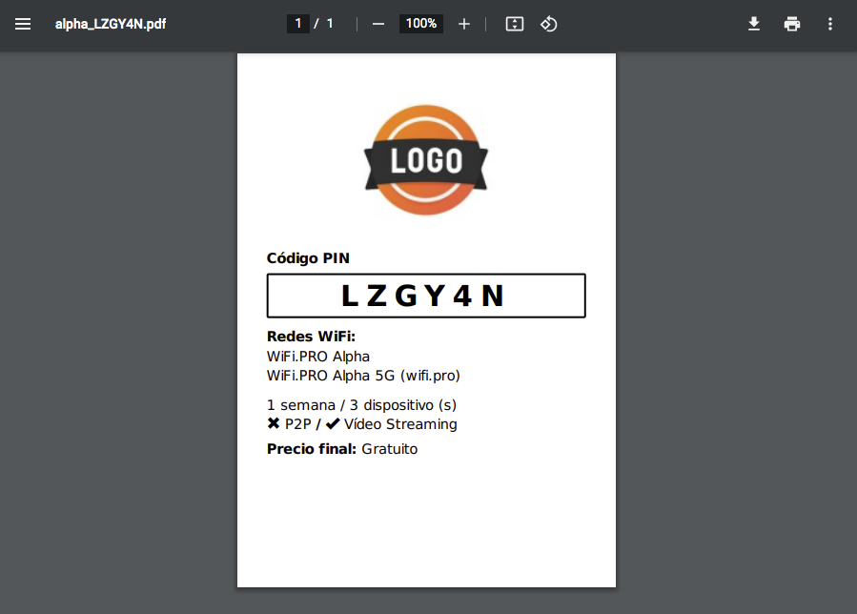Click the cross mark beside P2P
Screen dimensions: 857x614
tap(274, 424)
